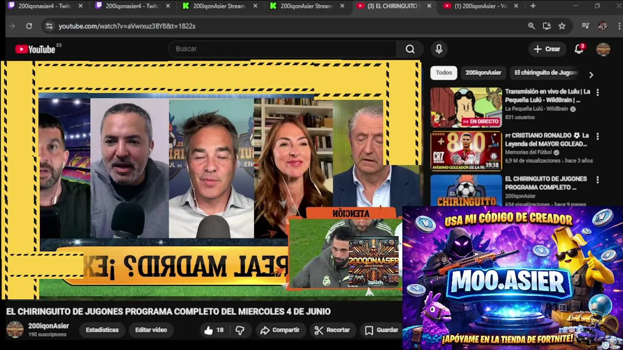Viewport: 623px width, 350px height.
Task: Open the YouTube notifications bell
Action: point(579,49)
